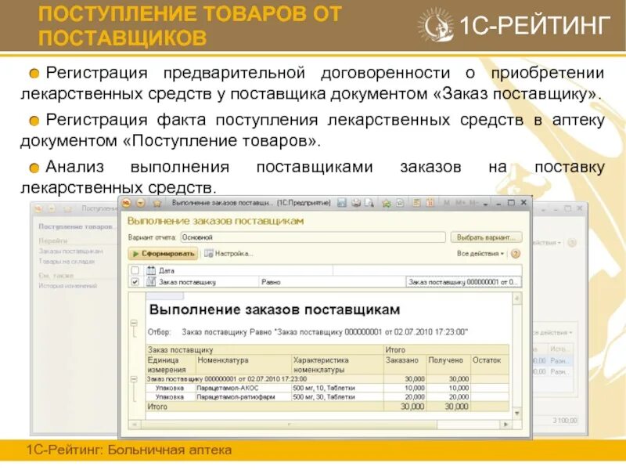Click the M+ memory button
The width and height of the screenshot is (626, 470).
click(x=460, y=203)
